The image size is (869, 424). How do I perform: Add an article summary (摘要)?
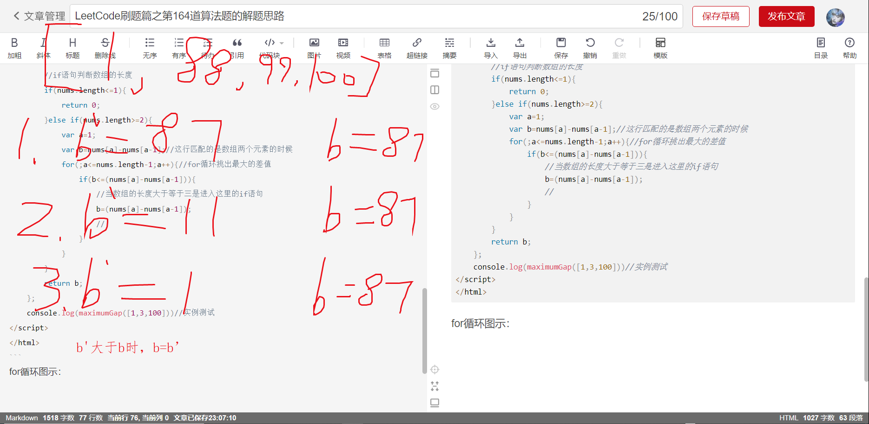pyautogui.click(x=449, y=48)
